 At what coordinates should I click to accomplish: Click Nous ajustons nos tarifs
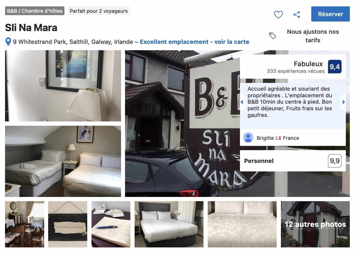tap(313, 36)
